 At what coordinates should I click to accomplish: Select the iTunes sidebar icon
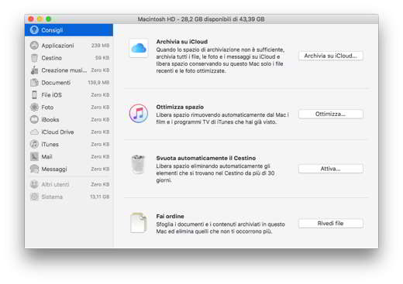34,144
